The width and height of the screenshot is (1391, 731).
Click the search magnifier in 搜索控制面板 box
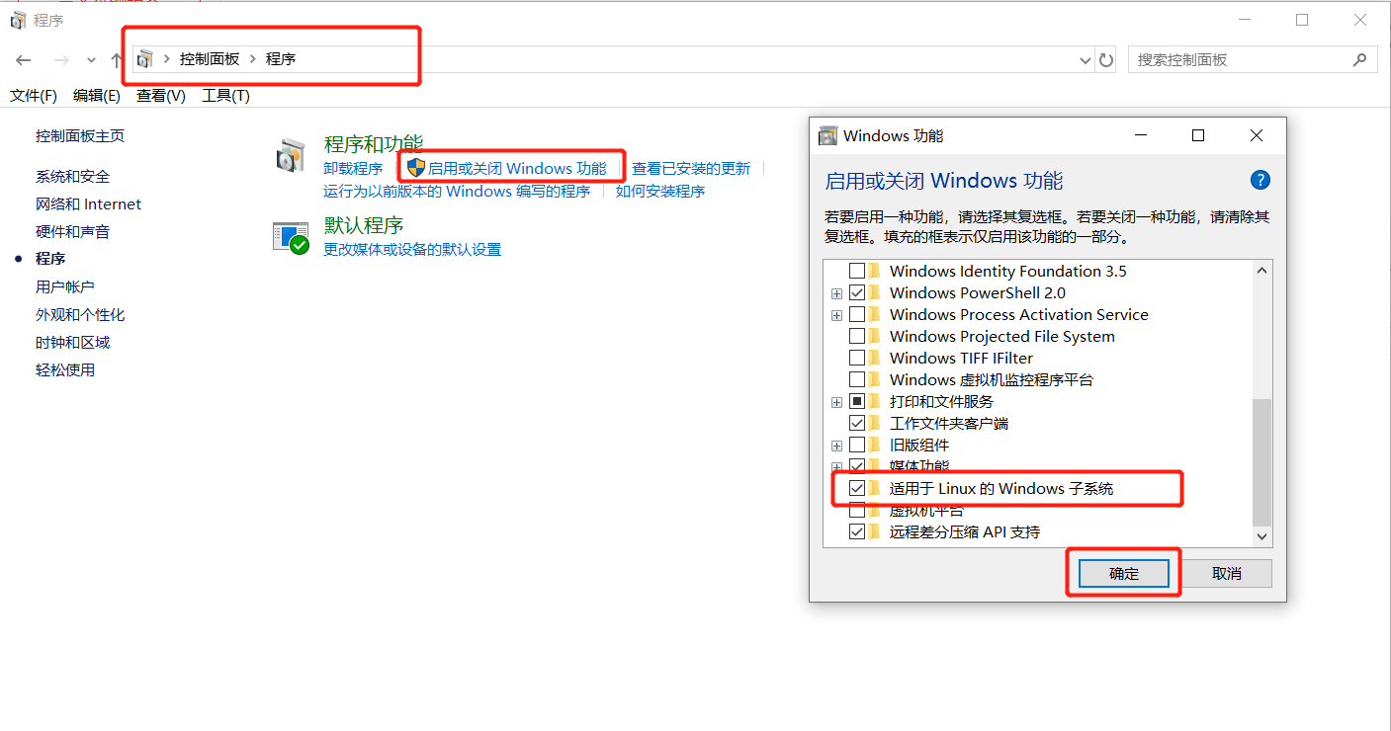tap(1361, 58)
